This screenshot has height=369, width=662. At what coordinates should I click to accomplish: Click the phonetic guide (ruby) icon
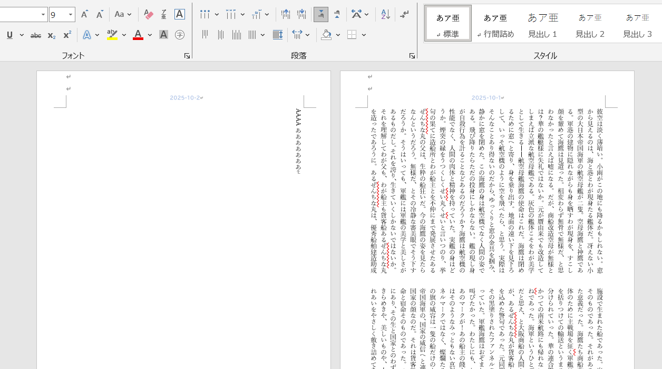click(164, 15)
